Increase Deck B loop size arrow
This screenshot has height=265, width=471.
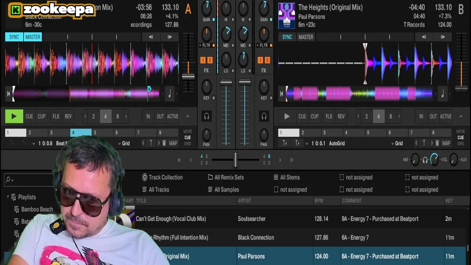click(399, 116)
